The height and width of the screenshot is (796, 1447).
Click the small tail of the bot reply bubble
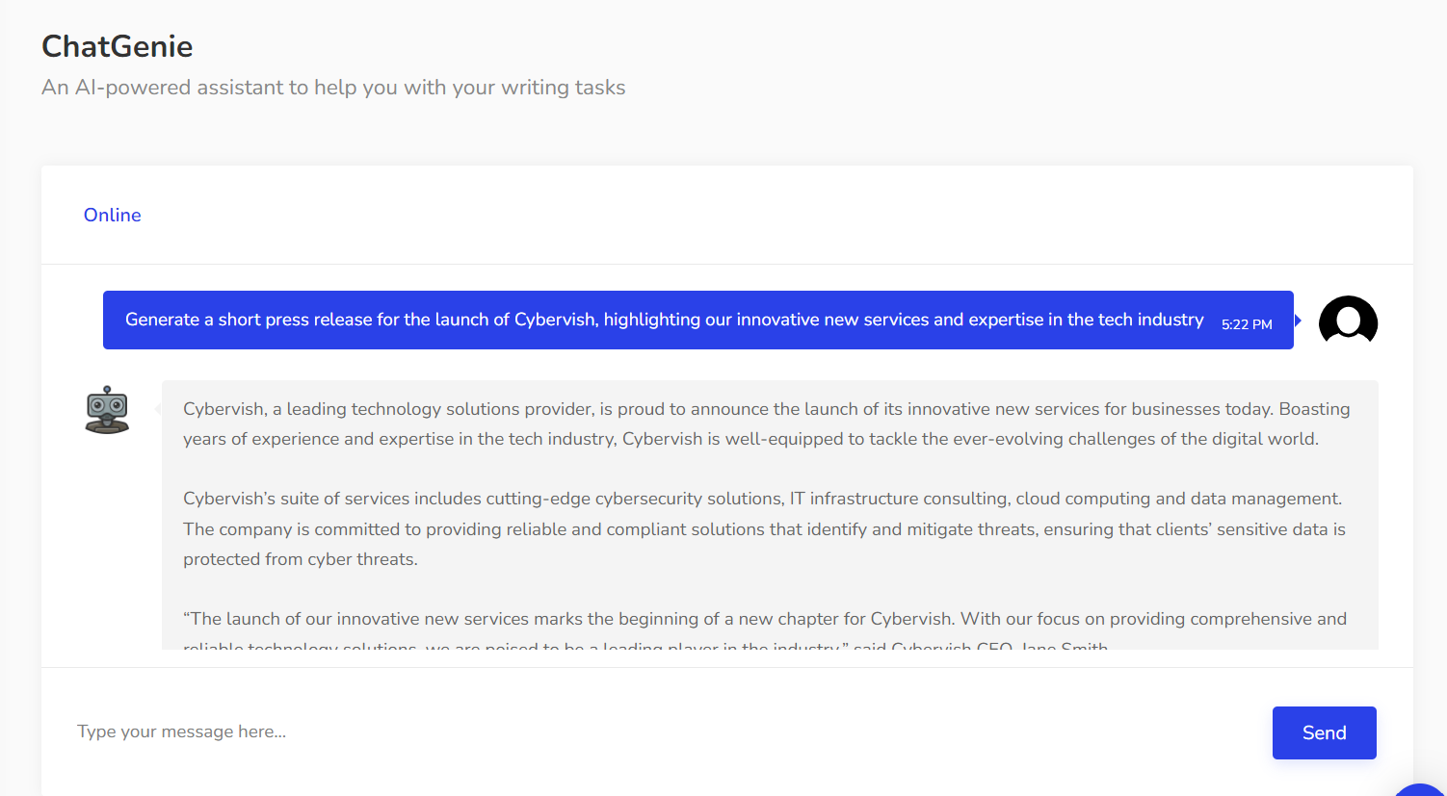158,410
